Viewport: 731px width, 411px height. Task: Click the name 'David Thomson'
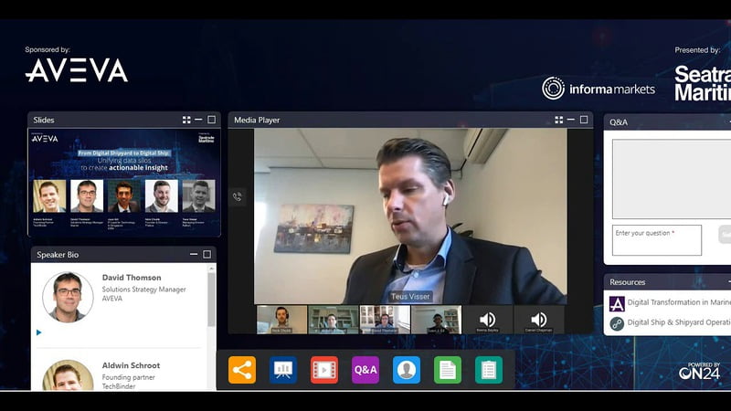132,278
